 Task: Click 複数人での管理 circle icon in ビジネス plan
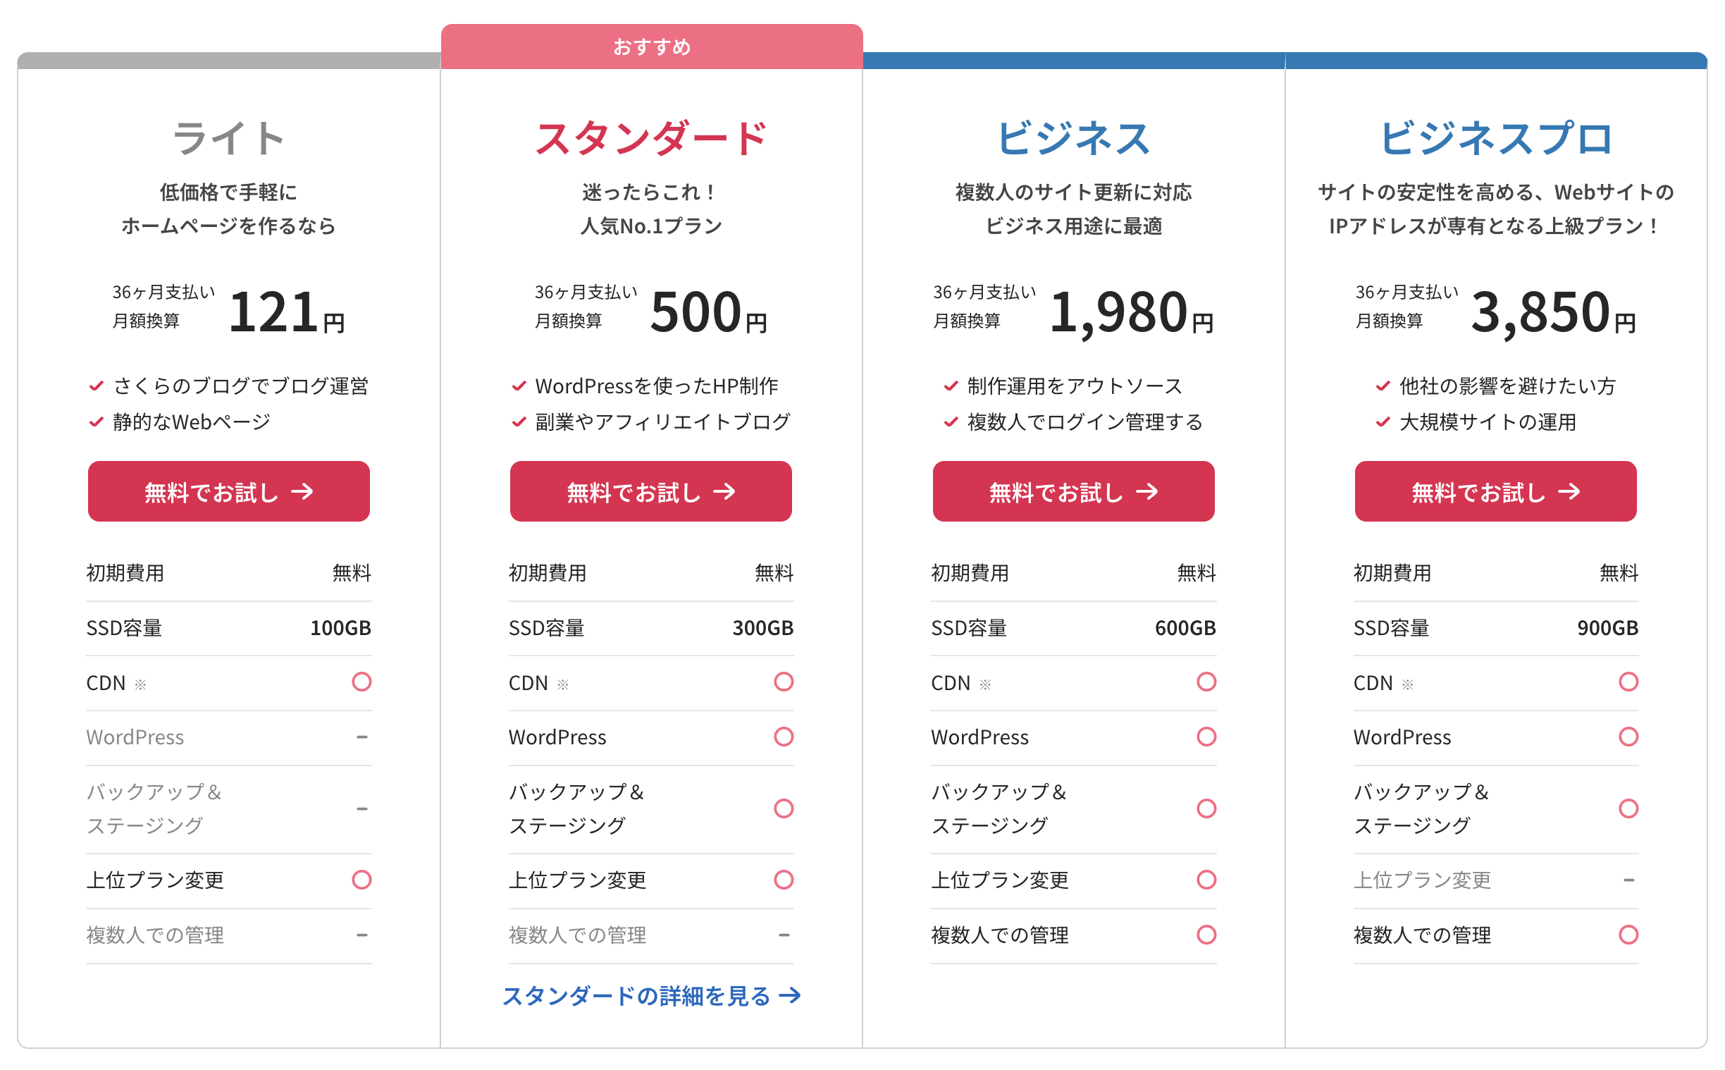(1206, 935)
